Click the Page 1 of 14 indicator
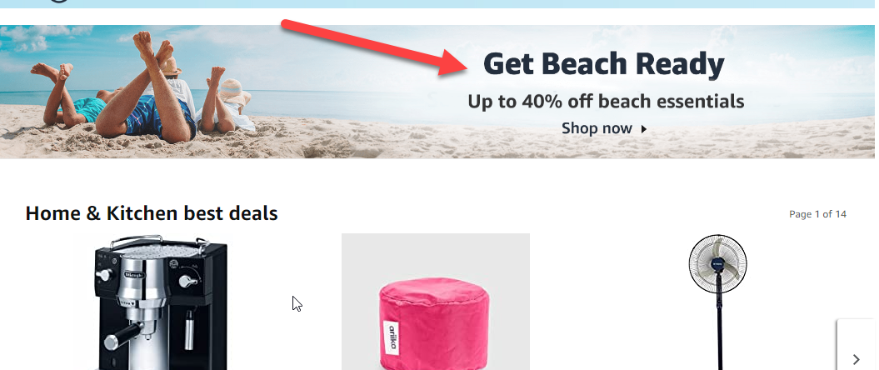Viewport: 879px width, 370px height. pyautogui.click(x=817, y=214)
